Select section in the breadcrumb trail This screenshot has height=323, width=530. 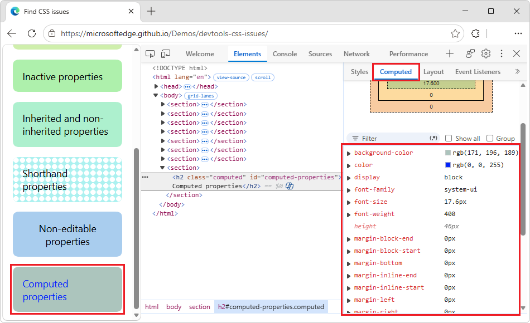tap(199, 307)
